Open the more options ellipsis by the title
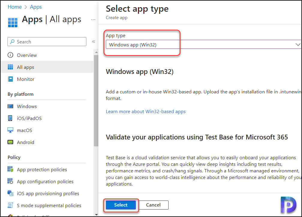The width and height of the screenshot is (302, 217). point(93,20)
